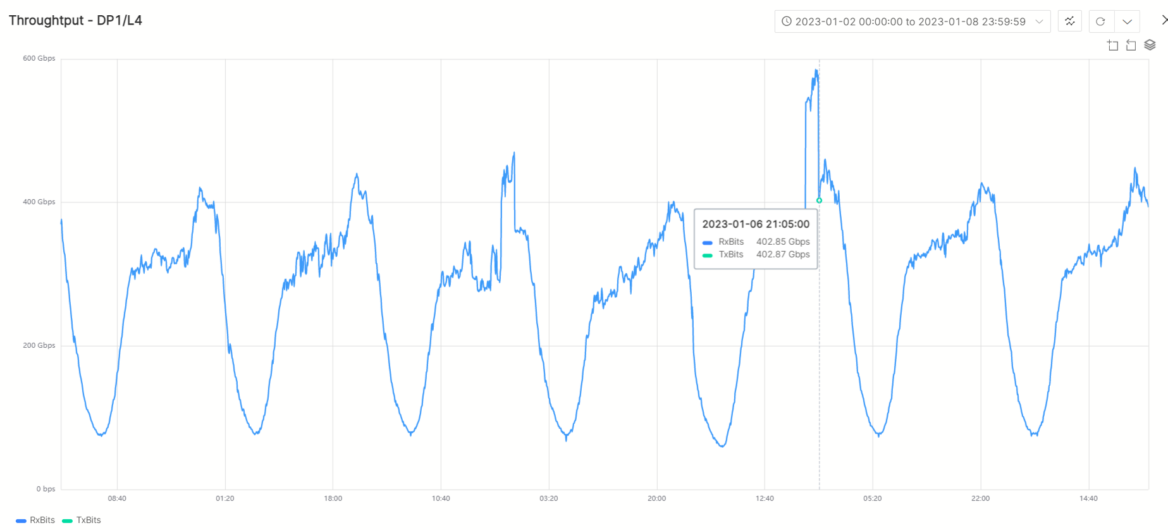Click the green TxBits legend color marker
This screenshot has height=530, width=1168.
click(67, 521)
